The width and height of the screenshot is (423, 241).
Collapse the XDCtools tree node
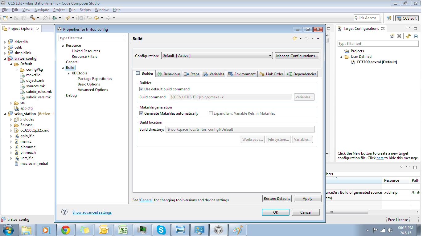point(68,73)
